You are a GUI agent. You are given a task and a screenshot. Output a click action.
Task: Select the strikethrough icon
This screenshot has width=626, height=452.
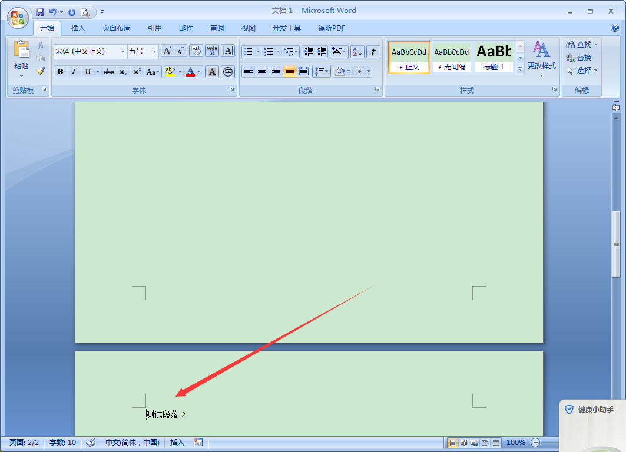[x=108, y=71]
